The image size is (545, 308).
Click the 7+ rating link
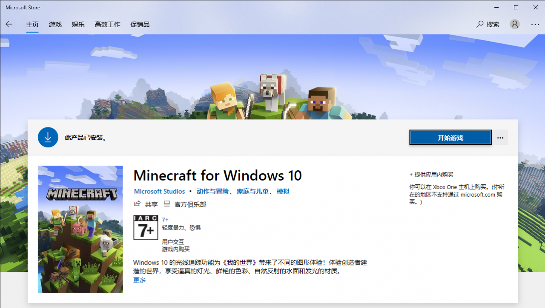click(165, 220)
